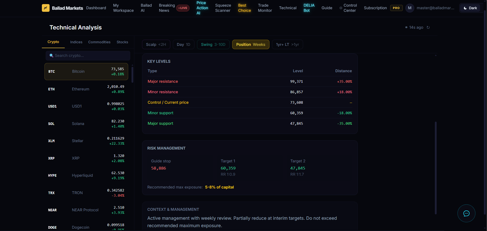Image resolution: width=487 pixels, height=231 pixels.
Task: Click the Minor resistance label
Action: (163, 92)
